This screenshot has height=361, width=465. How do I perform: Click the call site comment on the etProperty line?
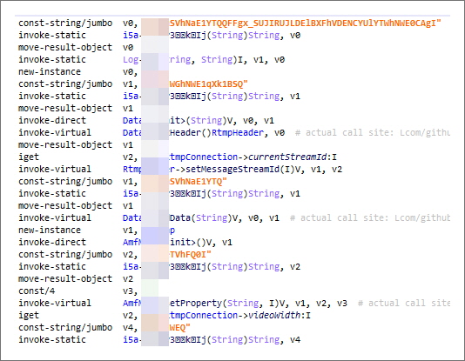(404, 303)
